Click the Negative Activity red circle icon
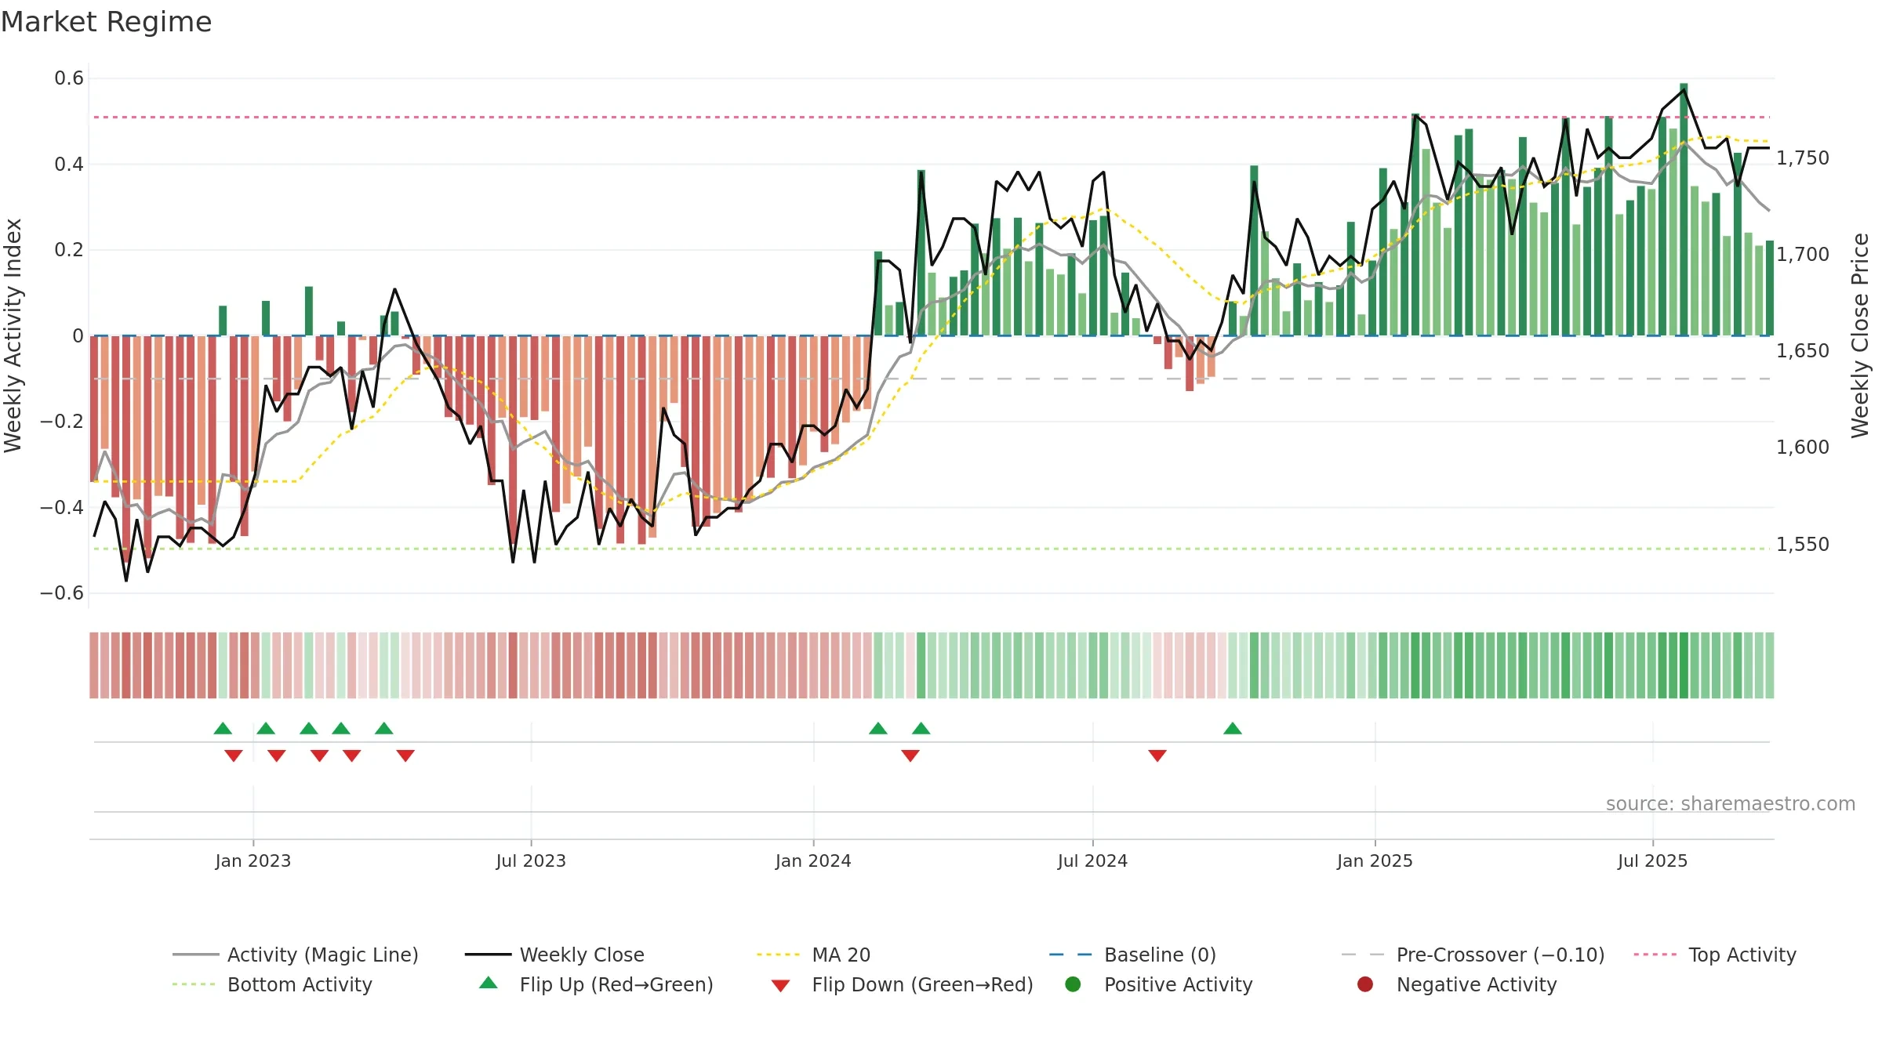This screenshot has height=1058, width=1882. click(x=1365, y=984)
